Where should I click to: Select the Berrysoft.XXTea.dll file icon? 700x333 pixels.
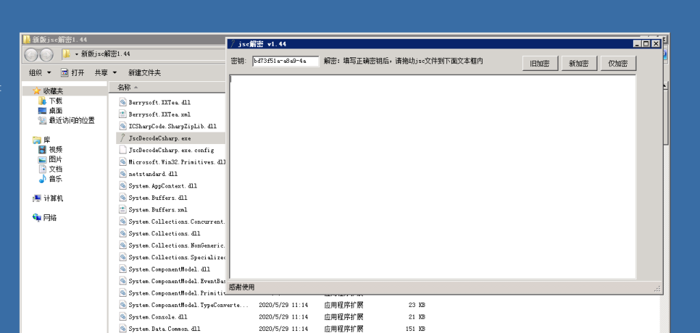[123, 102]
